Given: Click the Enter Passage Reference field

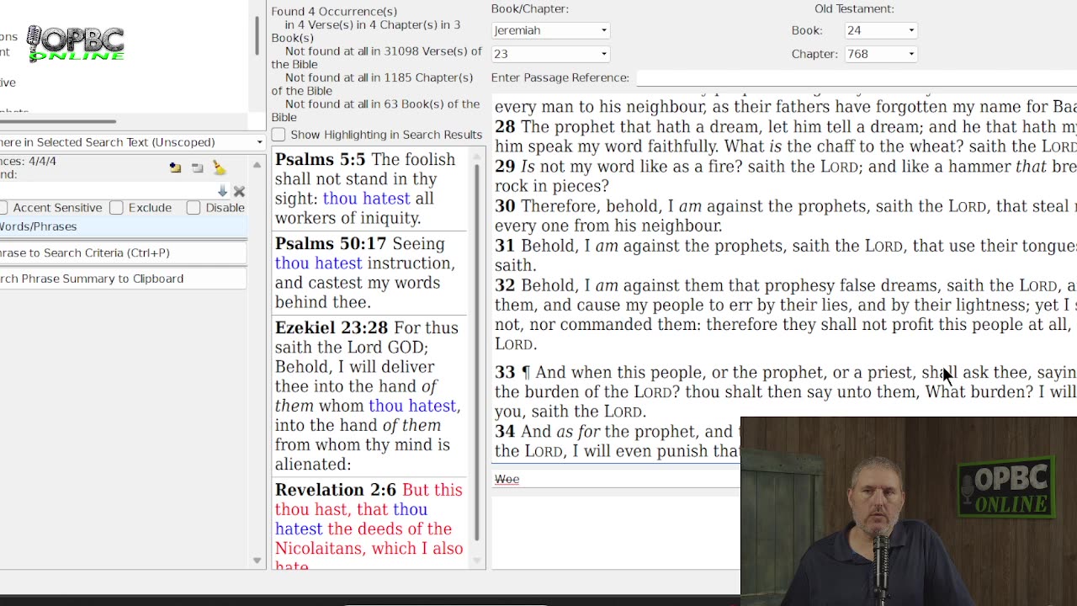Looking at the screenshot, I should pyautogui.click(x=857, y=77).
